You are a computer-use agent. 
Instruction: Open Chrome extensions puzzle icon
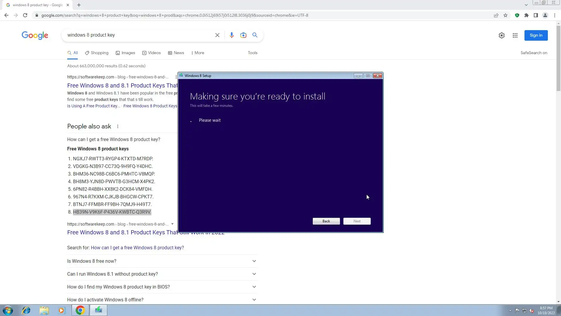tap(526, 15)
